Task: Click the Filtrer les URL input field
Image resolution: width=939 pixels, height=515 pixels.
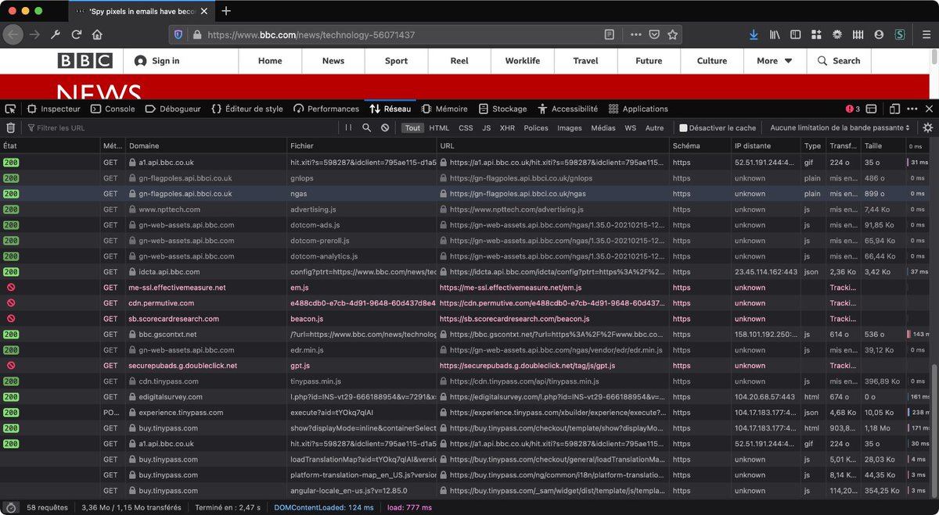Action: pyautogui.click(x=180, y=128)
